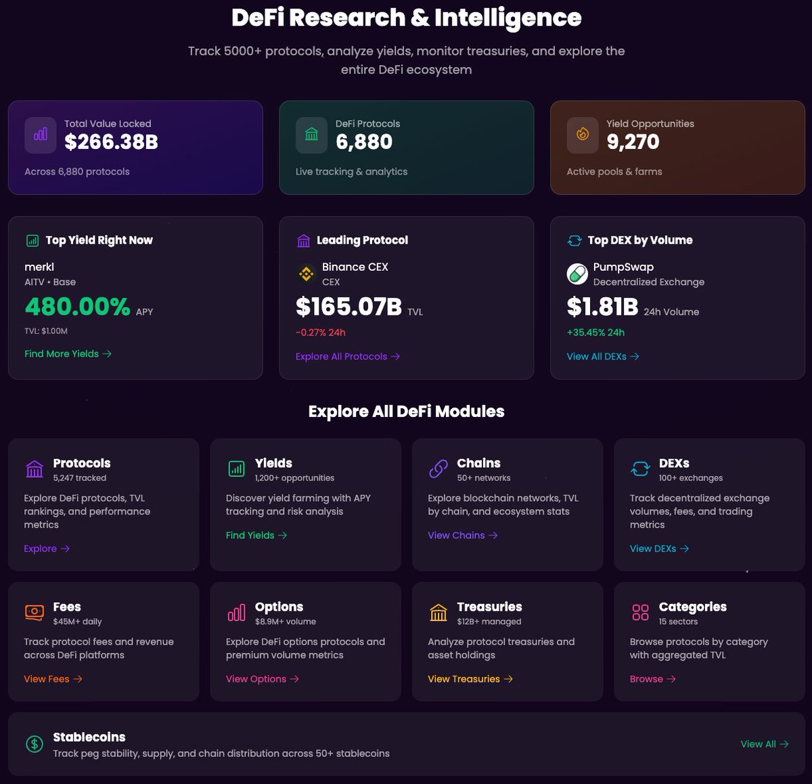Click the -0.27% 24h change
The width and height of the screenshot is (812, 784).
321,332
